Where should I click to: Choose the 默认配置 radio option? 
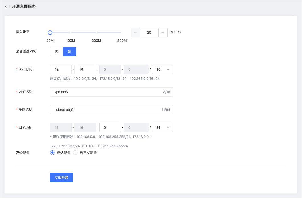tap(52, 153)
